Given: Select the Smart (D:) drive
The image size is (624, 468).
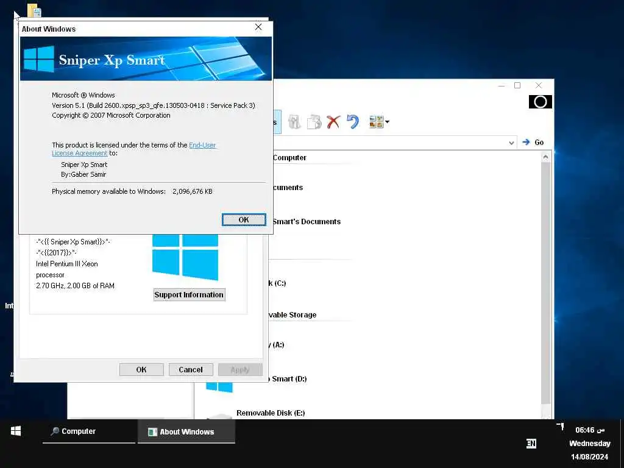Looking at the screenshot, I should click(289, 379).
